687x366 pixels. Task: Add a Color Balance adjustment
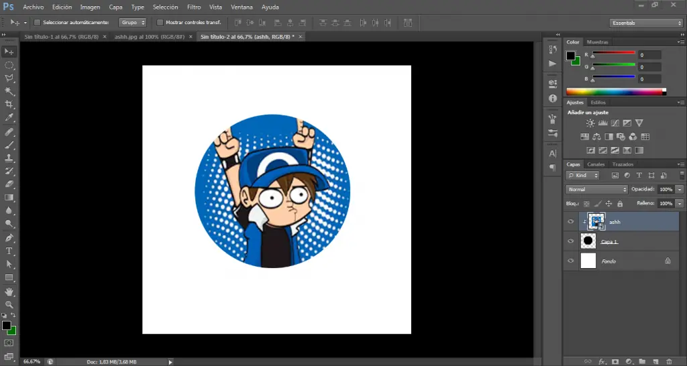pyautogui.click(x=596, y=137)
